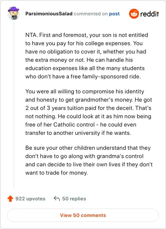Screen dimensions: 166x229
Task: Click the "commented on" gray text
Action: pos(90,14)
